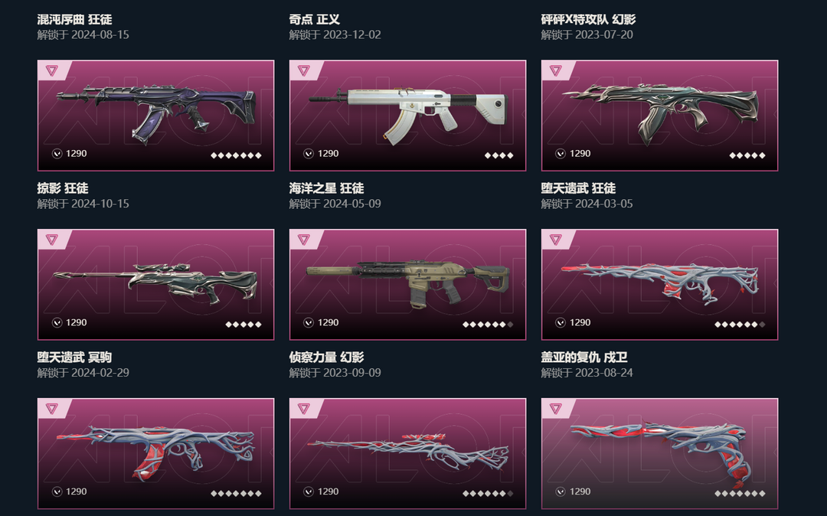Click the 1290 price on the 堕天遗武 狂徒 card
This screenshot has height=516, width=827.
pos(580,153)
